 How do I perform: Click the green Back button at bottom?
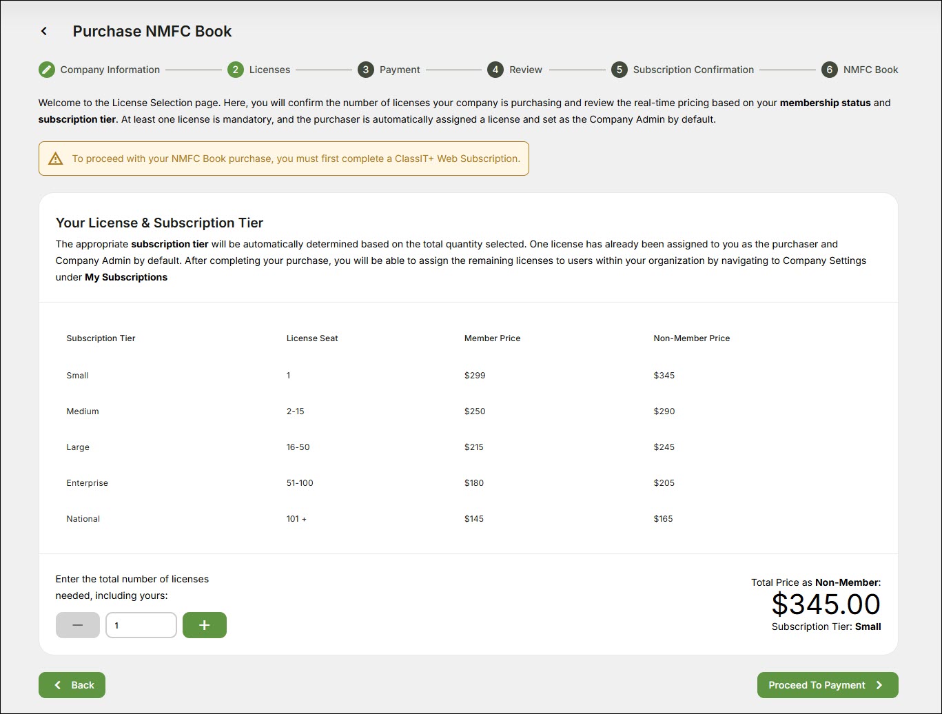(x=72, y=685)
